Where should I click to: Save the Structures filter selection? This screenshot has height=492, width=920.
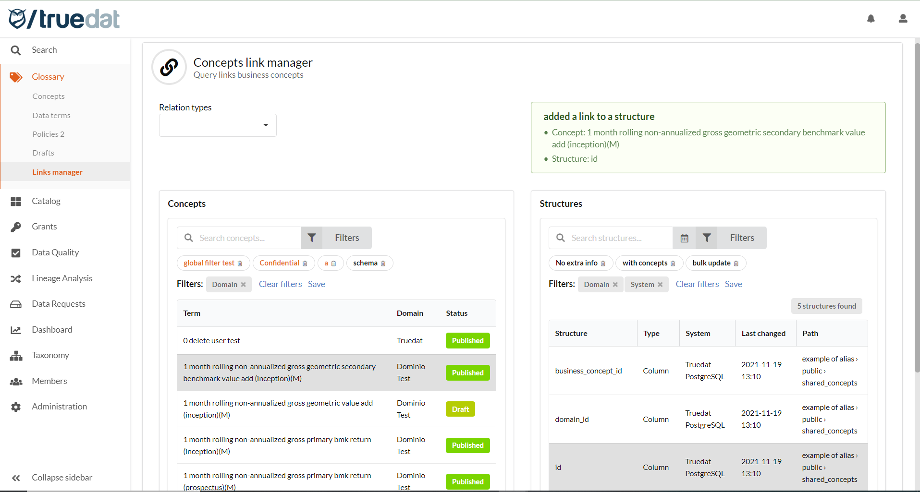733,284
